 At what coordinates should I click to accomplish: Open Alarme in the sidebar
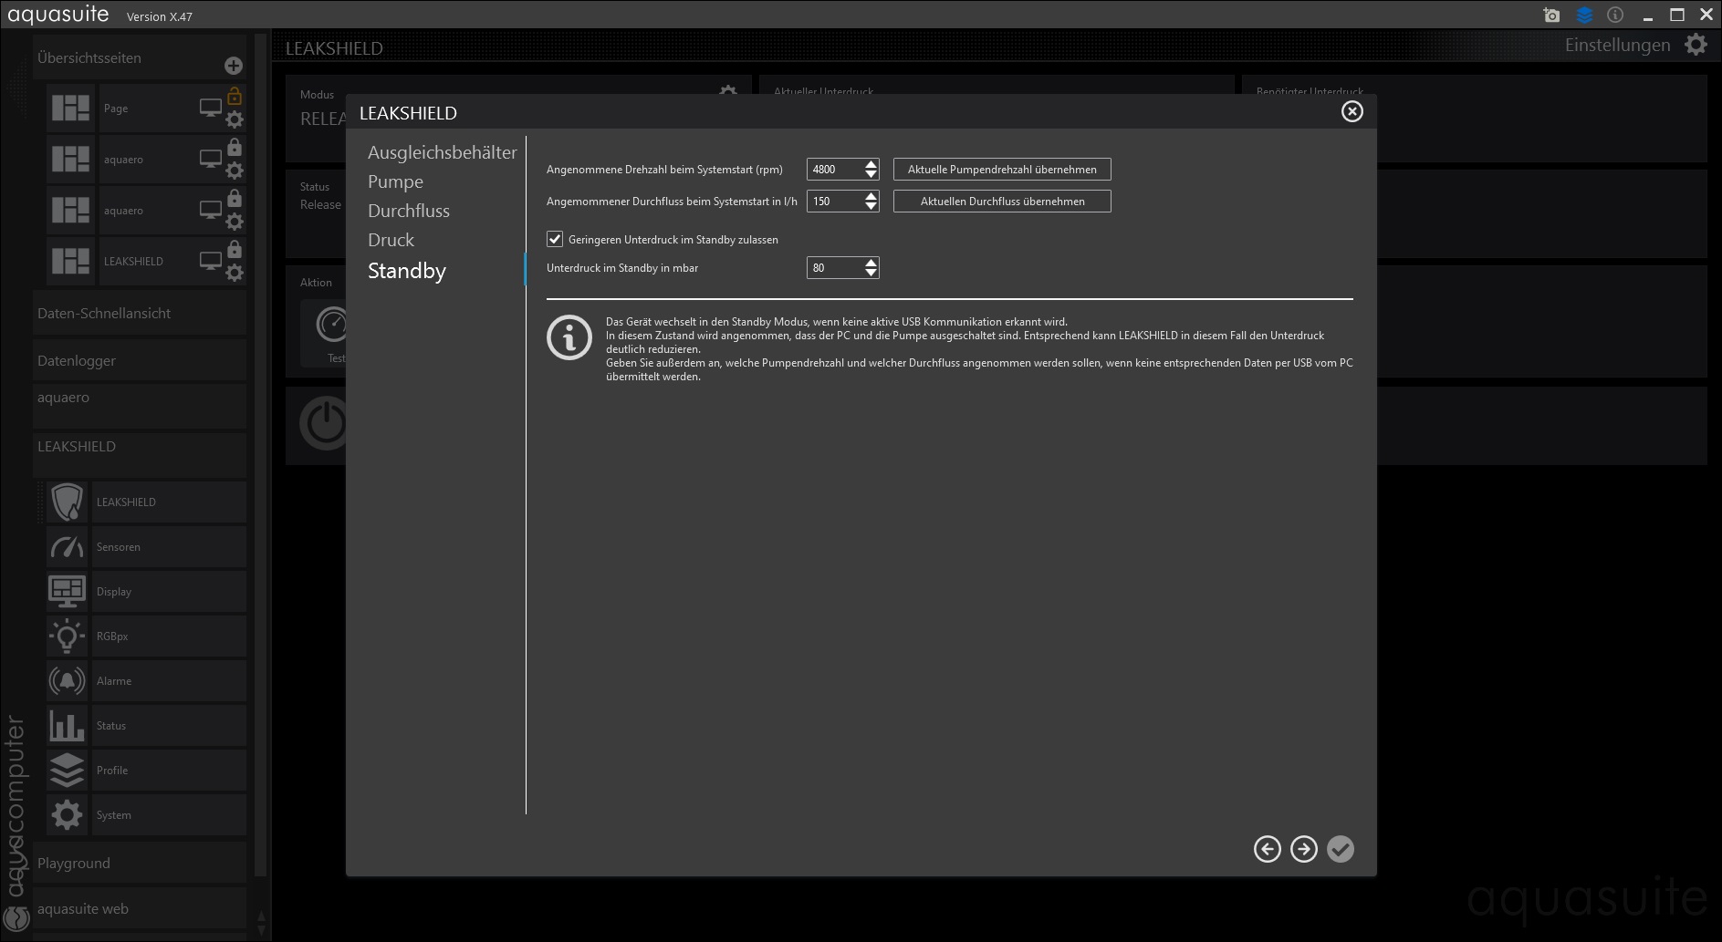[169, 681]
